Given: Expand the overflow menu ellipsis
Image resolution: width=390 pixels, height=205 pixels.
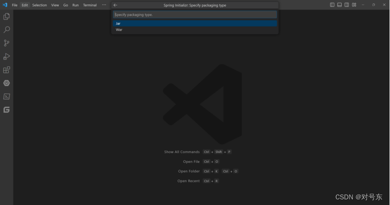Looking at the screenshot, I should [x=104, y=5].
